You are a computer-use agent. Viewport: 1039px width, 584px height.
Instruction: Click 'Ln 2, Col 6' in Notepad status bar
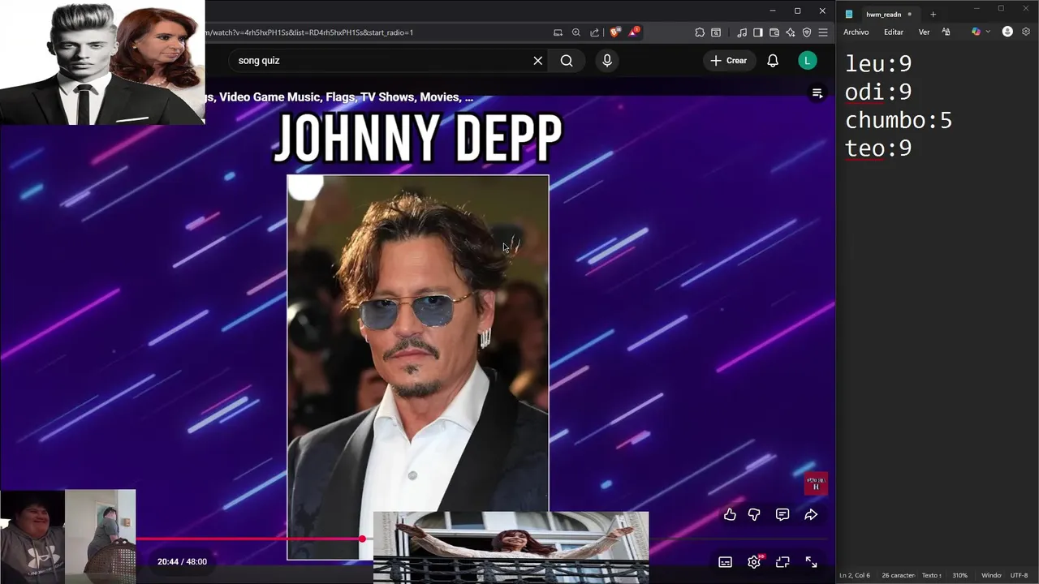pos(855,575)
